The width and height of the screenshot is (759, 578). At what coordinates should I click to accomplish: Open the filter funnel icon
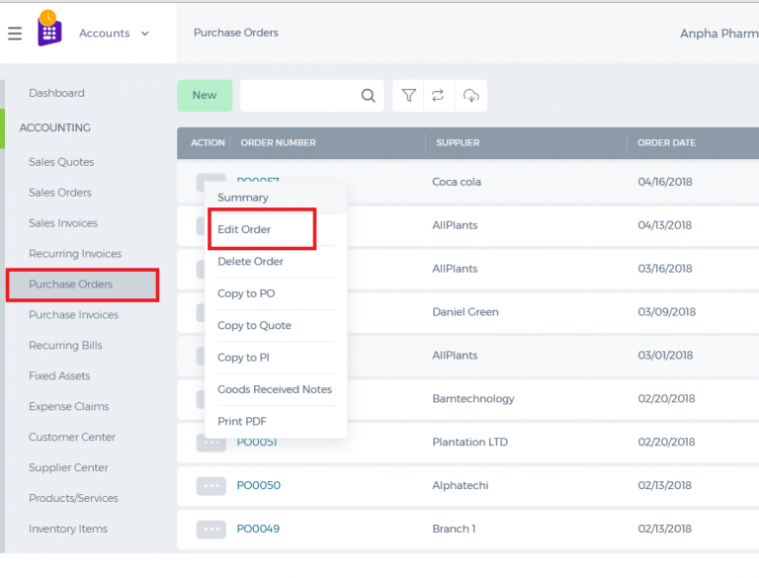point(408,96)
